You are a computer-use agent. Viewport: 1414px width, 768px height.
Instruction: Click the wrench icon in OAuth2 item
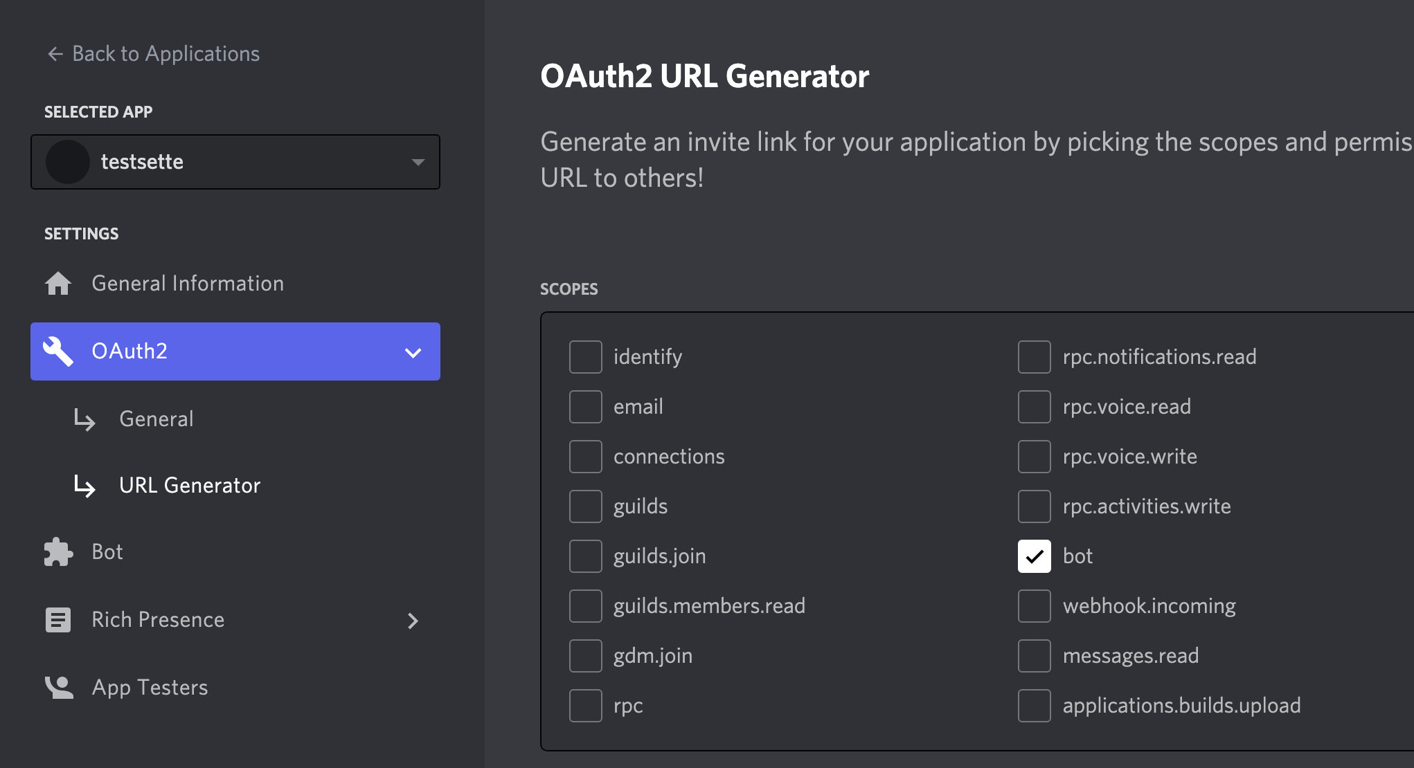point(58,351)
